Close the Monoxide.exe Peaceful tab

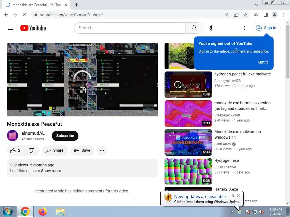click(66, 5)
